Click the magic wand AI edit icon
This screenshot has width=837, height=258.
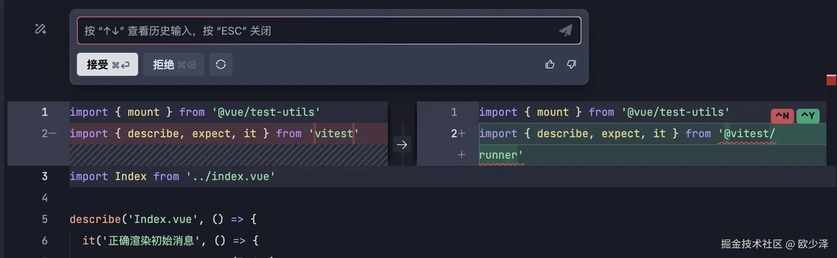(x=41, y=29)
